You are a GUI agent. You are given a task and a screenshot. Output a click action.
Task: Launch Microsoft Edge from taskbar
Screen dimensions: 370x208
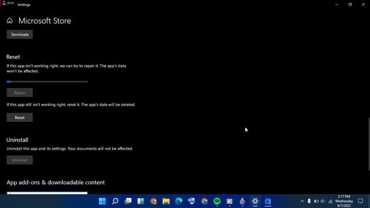[x=179, y=201]
